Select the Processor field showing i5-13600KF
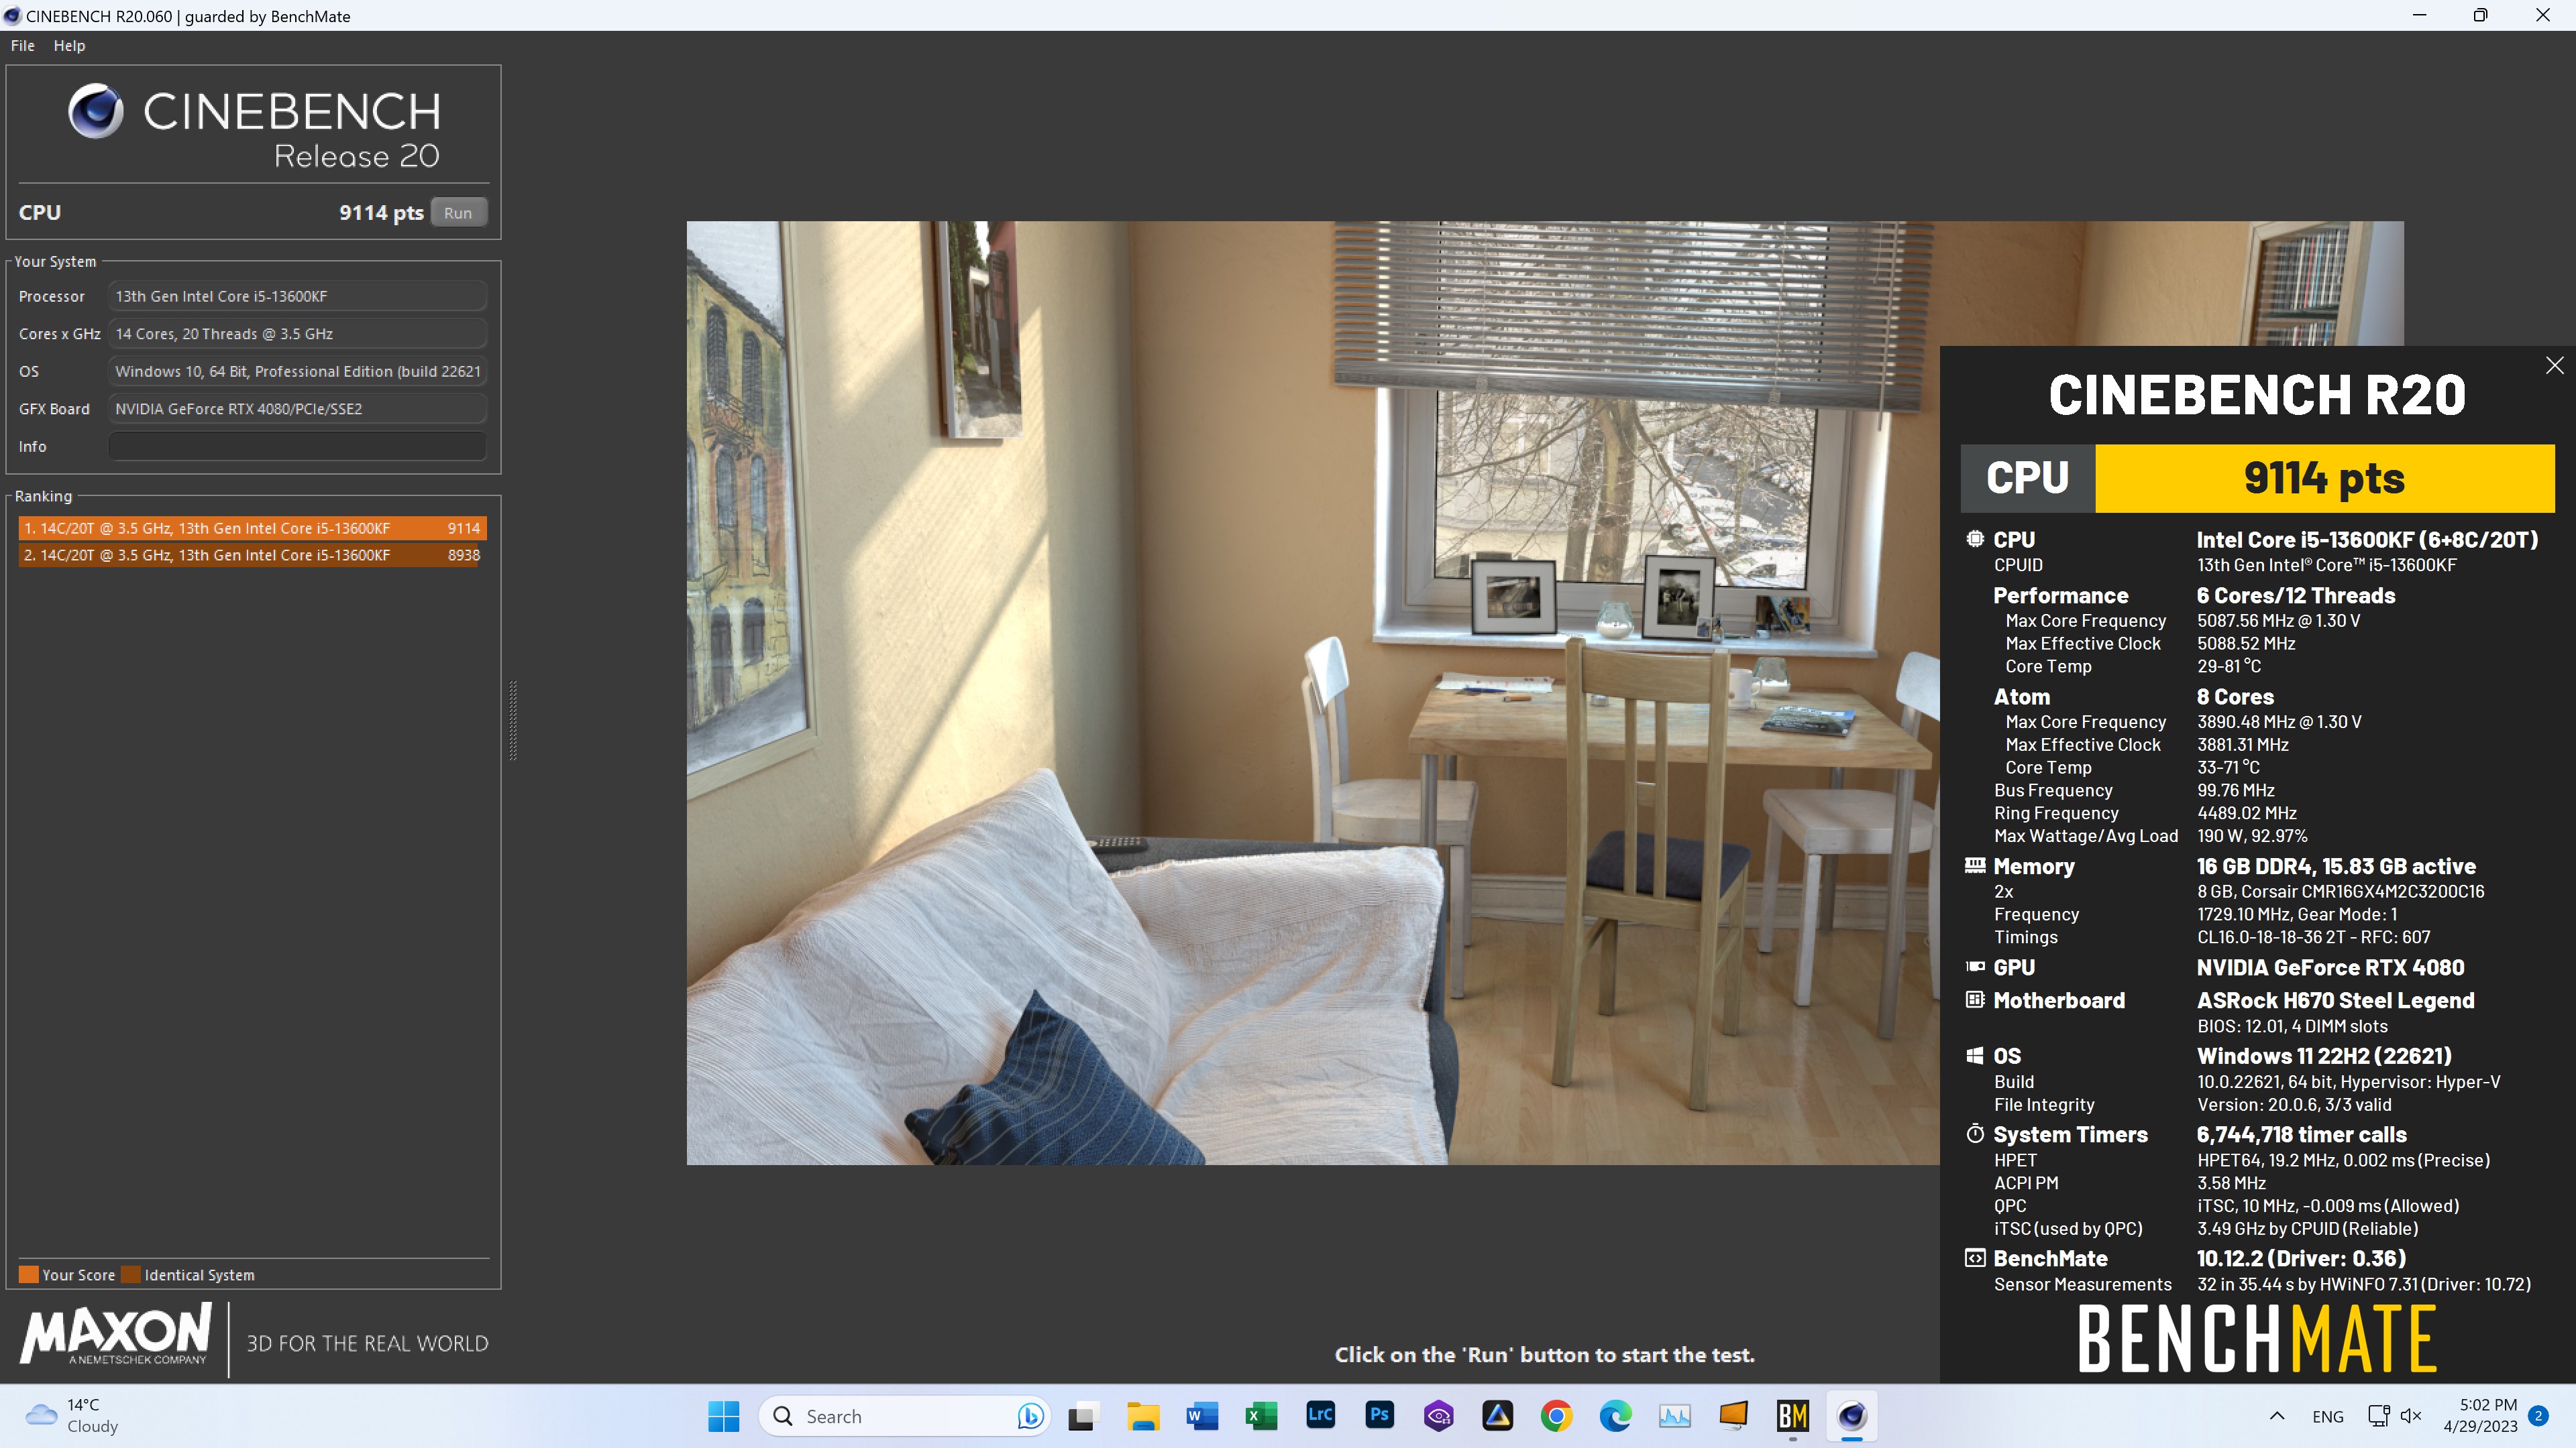 [297, 296]
